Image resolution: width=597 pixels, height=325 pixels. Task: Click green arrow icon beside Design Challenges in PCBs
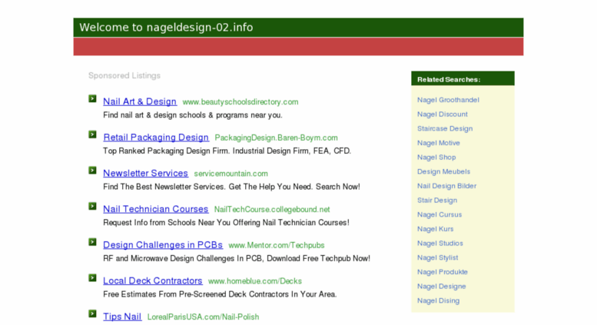pyautogui.click(x=92, y=243)
